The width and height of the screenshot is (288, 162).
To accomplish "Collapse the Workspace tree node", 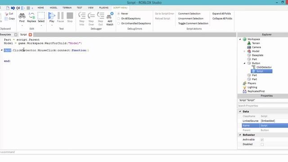I will click(240, 39).
